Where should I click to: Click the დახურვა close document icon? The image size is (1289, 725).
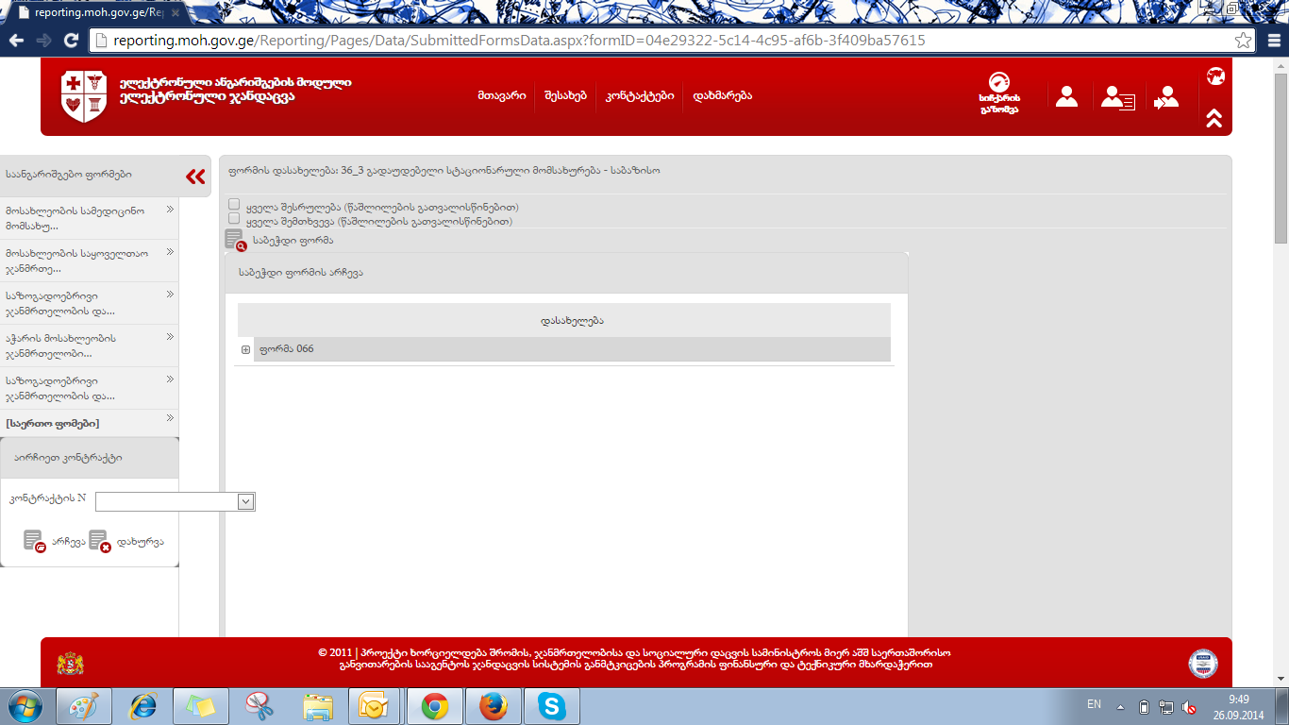tap(99, 541)
